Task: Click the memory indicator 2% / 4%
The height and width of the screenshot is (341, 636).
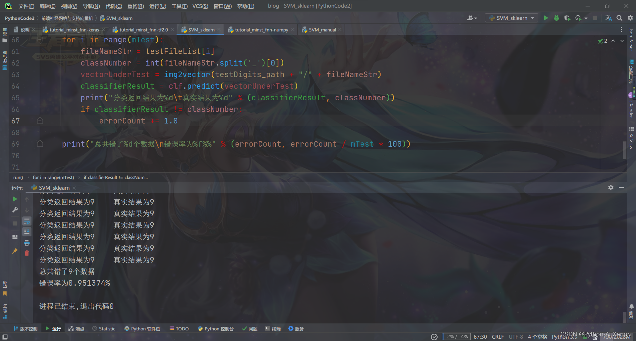Action: (456, 337)
